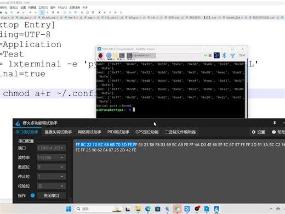The width and height of the screenshot is (285, 214).
Task: Show hidden system tray icons chevron
Action: click(271, 209)
